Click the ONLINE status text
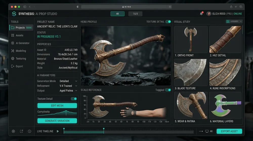253x141 pixels. pyautogui.click(x=238, y=14)
